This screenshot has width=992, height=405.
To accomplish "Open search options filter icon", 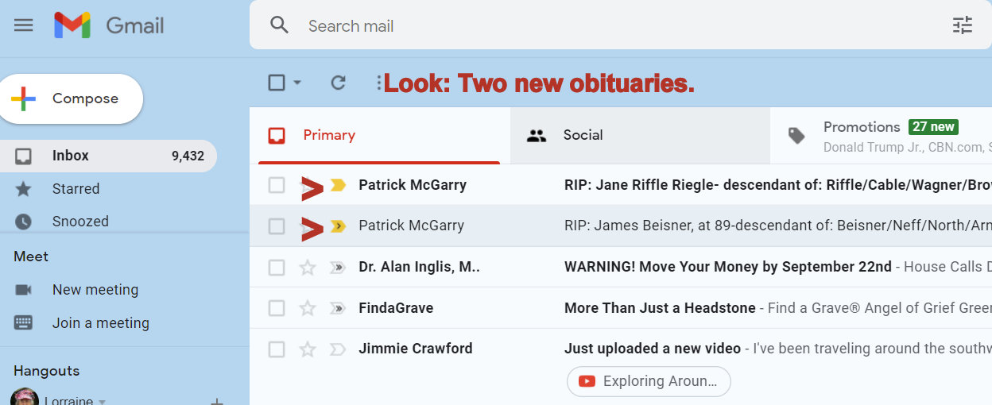I will pos(963,25).
